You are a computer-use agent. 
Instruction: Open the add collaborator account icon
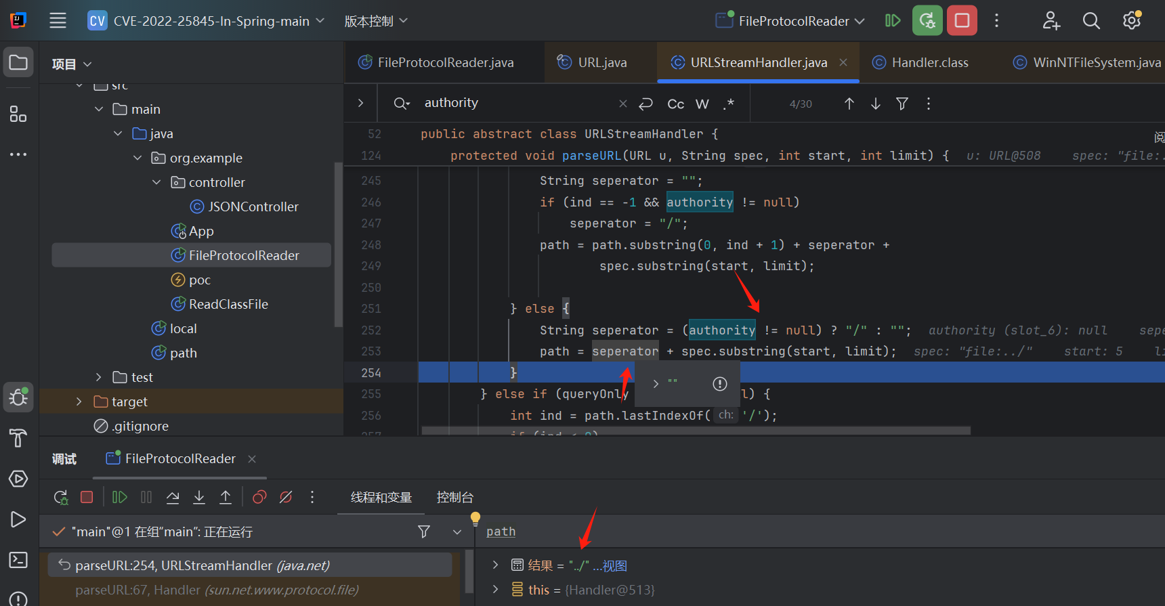tap(1051, 20)
